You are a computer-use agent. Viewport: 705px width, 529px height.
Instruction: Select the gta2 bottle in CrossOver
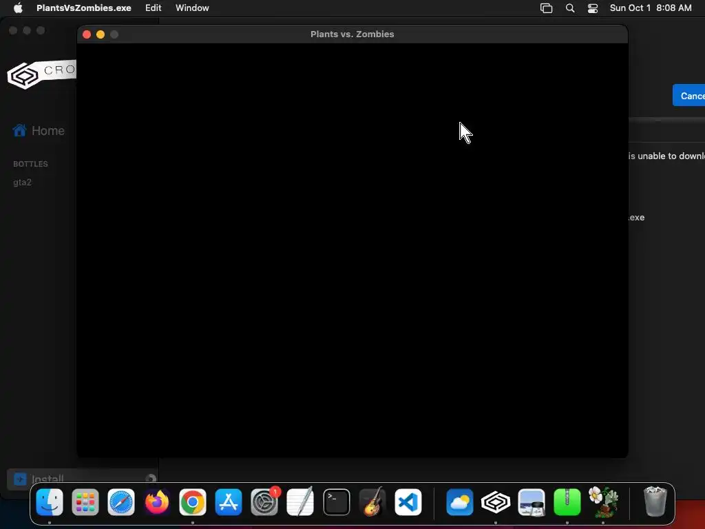tap(23, 182)
